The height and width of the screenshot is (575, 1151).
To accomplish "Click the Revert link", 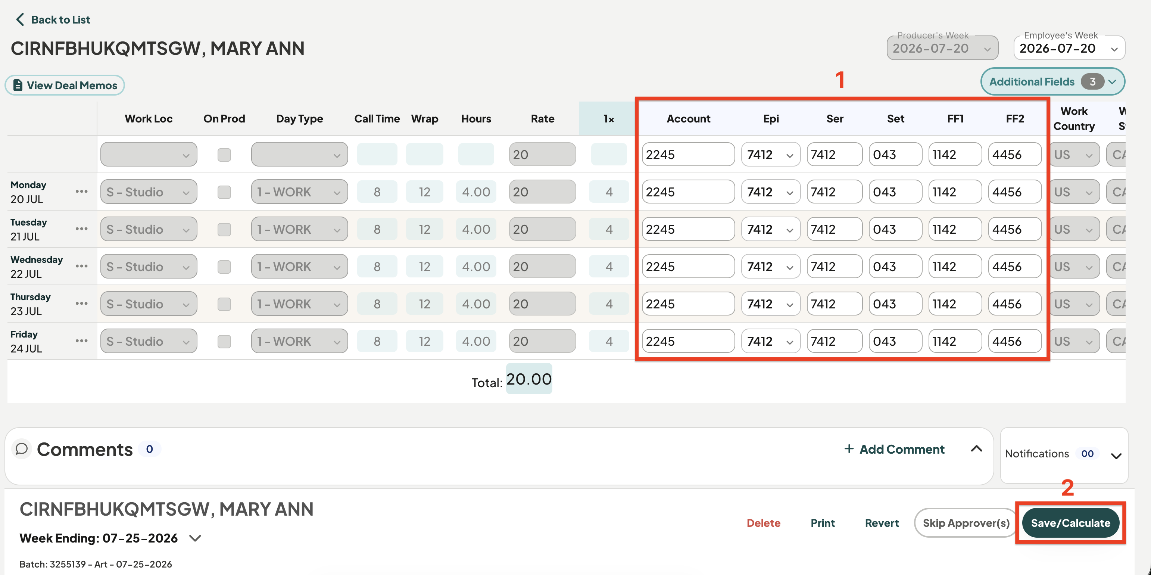I will (881, 523).
